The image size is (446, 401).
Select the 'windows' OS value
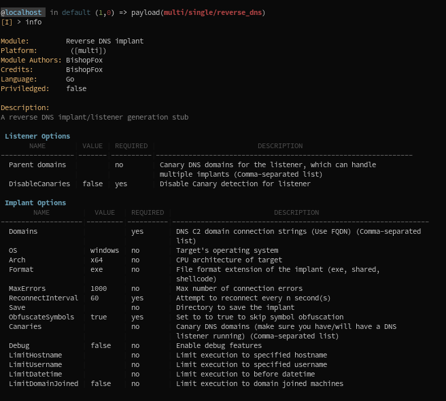click(x=105, y=250)
